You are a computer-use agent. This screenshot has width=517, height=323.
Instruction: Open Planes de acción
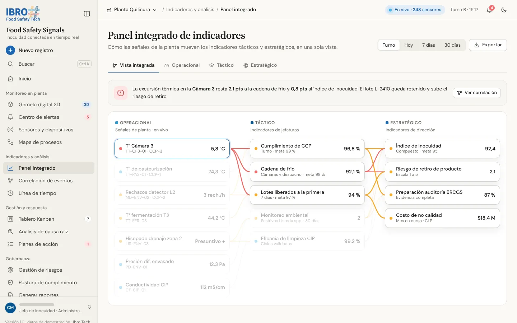(x=48, y=244)
